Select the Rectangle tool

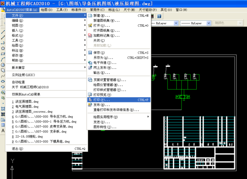click(3, 54)
